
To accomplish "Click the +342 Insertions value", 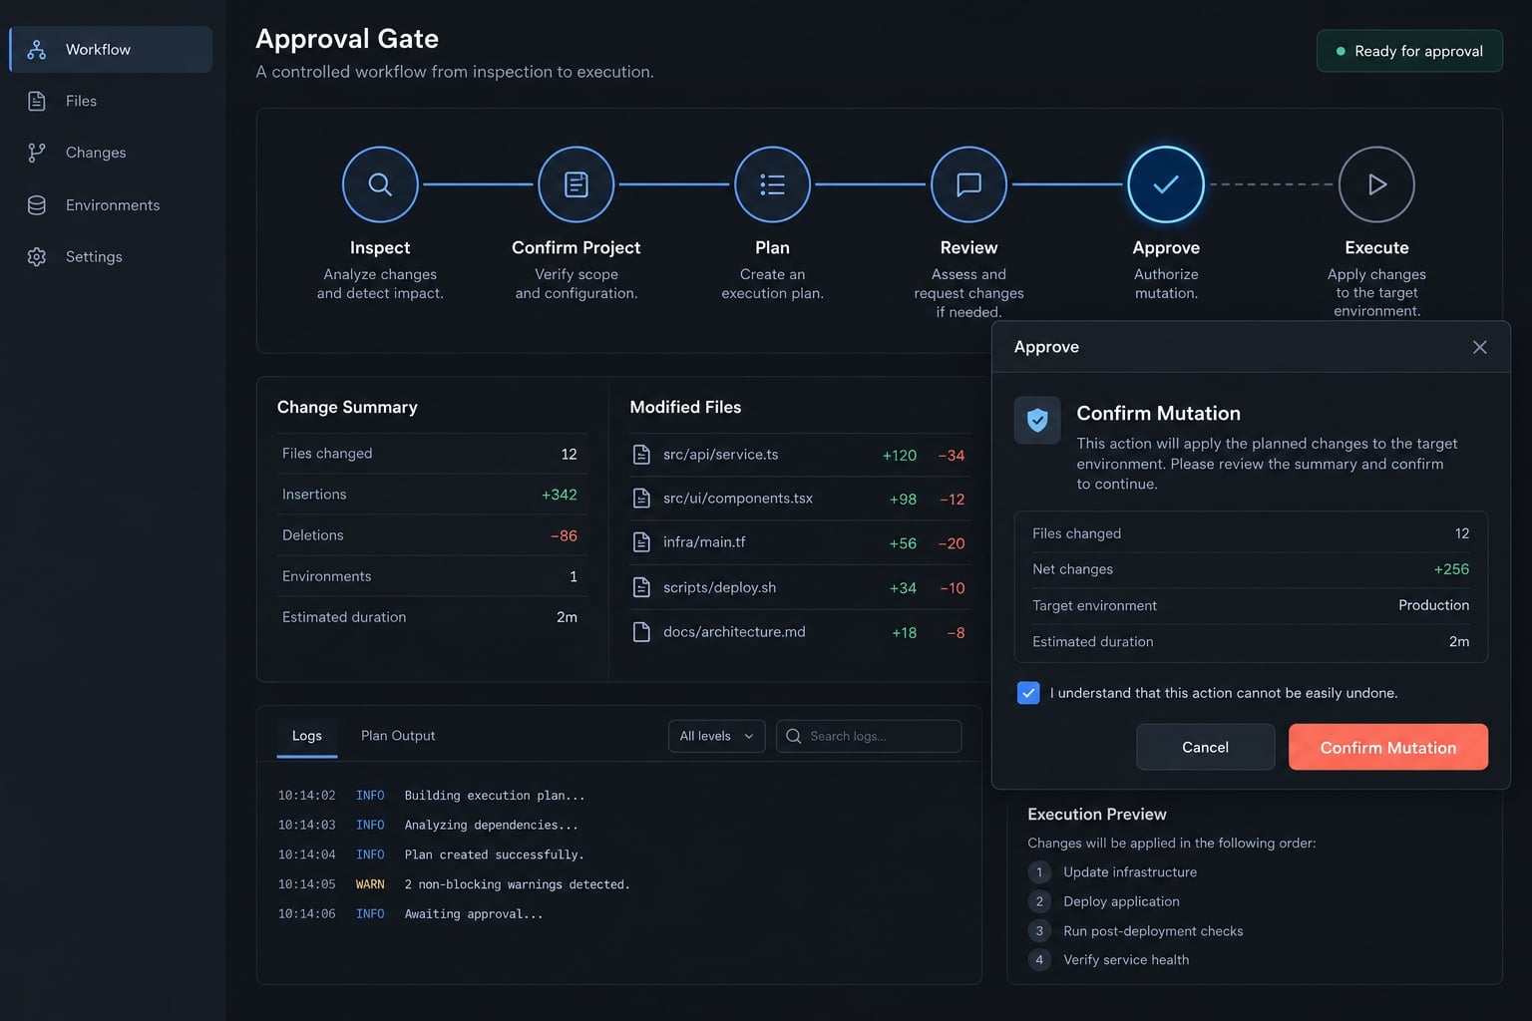I will [560, 495].
